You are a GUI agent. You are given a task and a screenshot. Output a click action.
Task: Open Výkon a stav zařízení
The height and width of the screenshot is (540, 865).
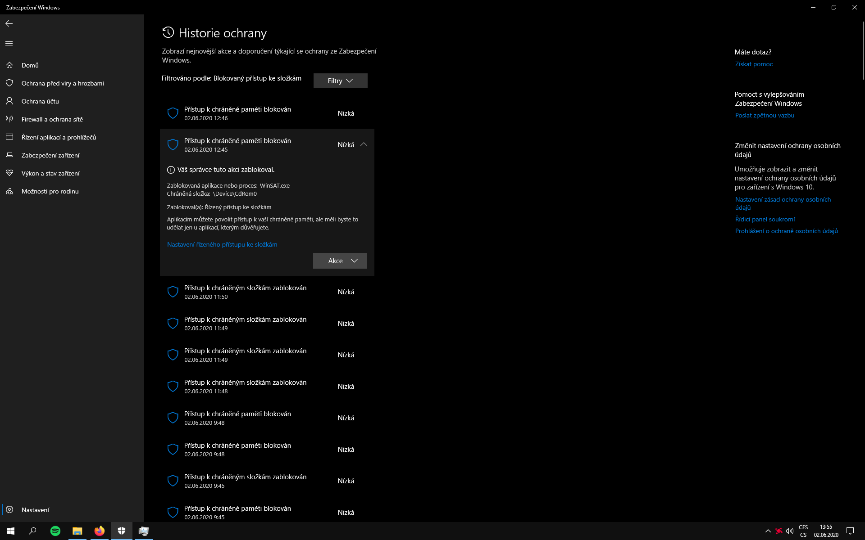pyautogui.click(x=50, y=173)
